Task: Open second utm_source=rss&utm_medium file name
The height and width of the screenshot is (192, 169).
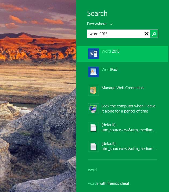Action: point(129,146)
